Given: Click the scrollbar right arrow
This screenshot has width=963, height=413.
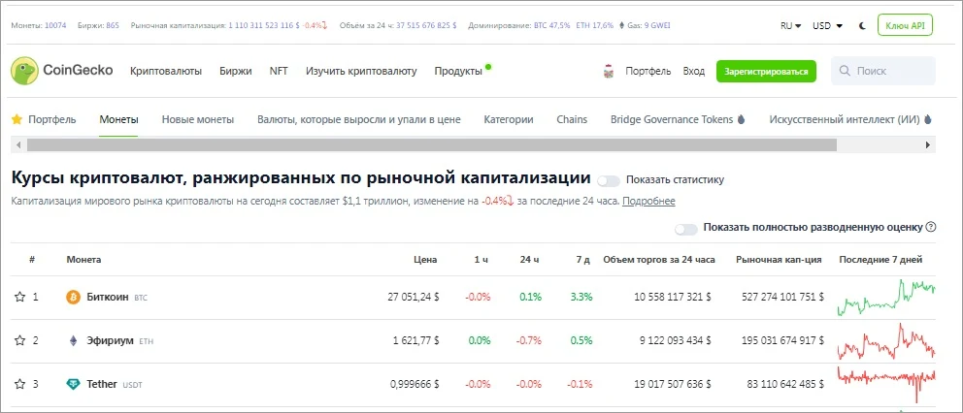Looking at the screenshot, I should [928, 144].
